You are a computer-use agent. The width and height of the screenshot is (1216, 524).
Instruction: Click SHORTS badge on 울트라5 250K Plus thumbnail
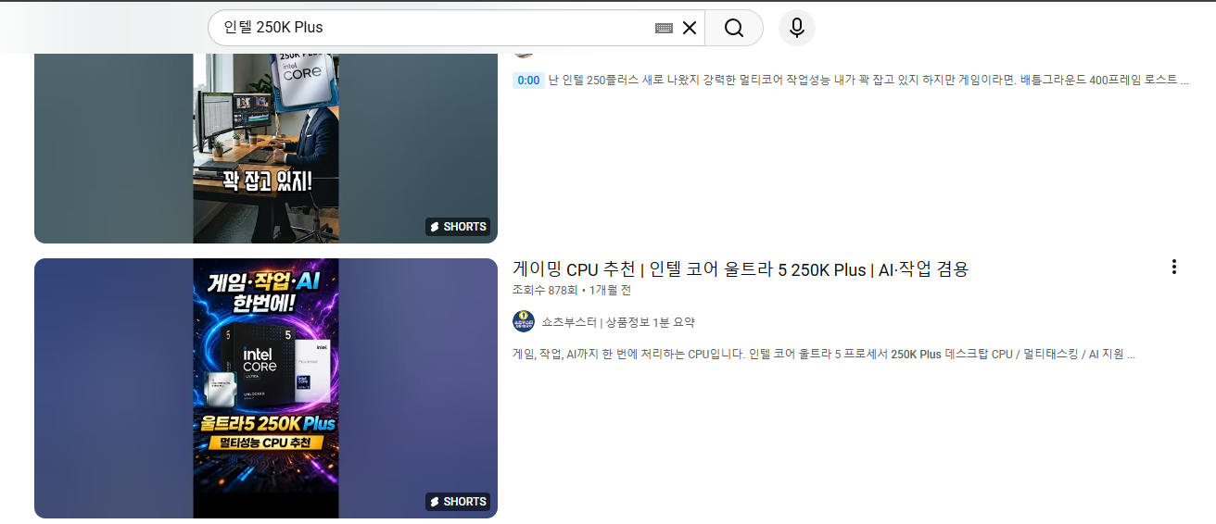click(x=458, y=502)
